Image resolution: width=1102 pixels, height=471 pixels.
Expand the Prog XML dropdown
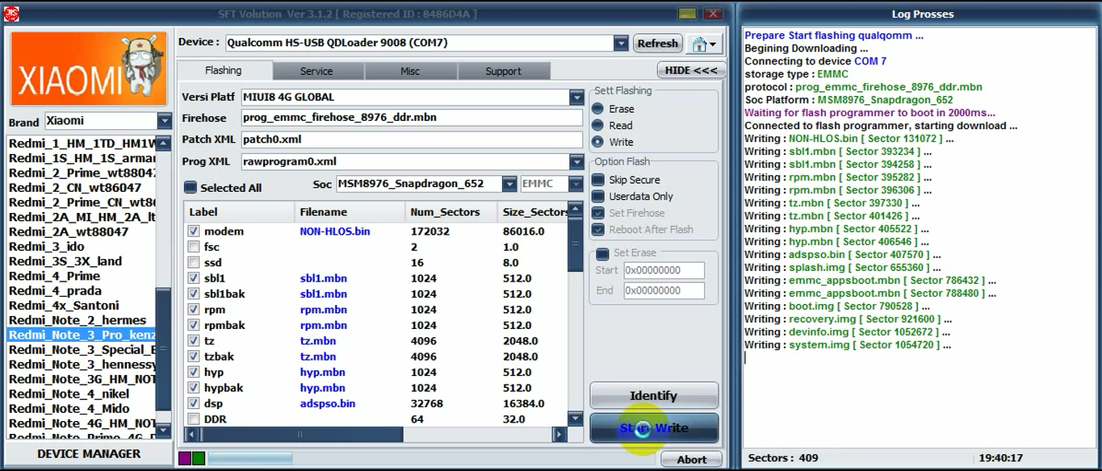(576, 161)
